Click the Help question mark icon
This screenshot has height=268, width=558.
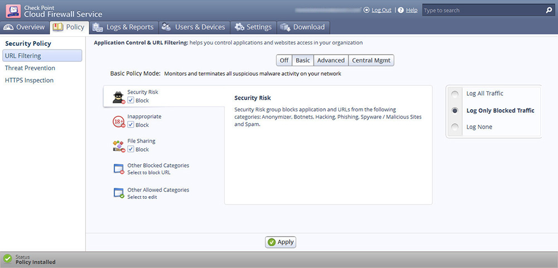[401, 10]
